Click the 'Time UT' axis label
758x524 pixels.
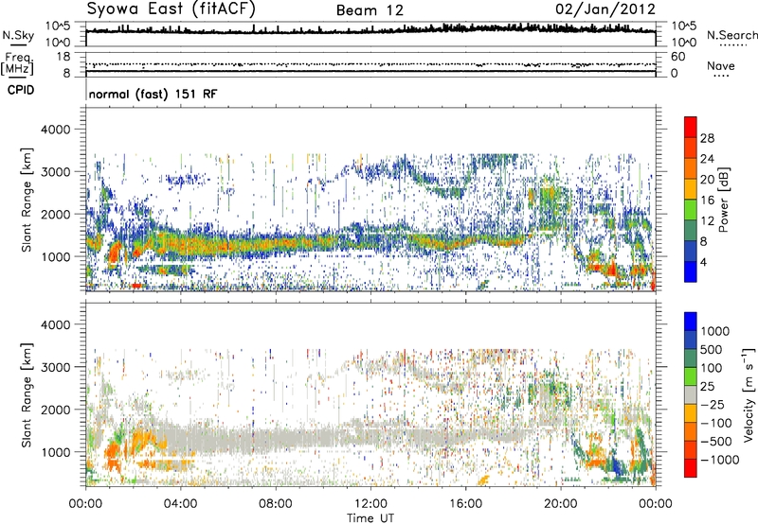click(370, 517)
